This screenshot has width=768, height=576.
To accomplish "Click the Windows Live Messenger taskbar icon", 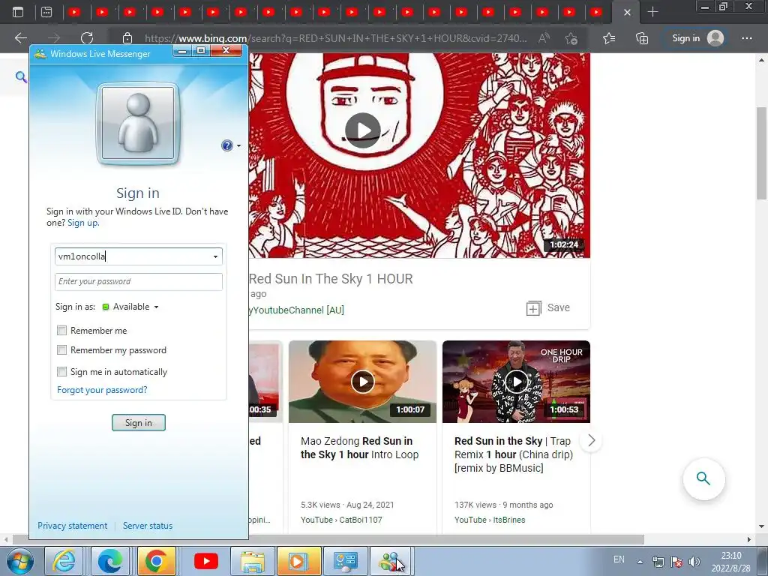I will (x=390, y=561).
